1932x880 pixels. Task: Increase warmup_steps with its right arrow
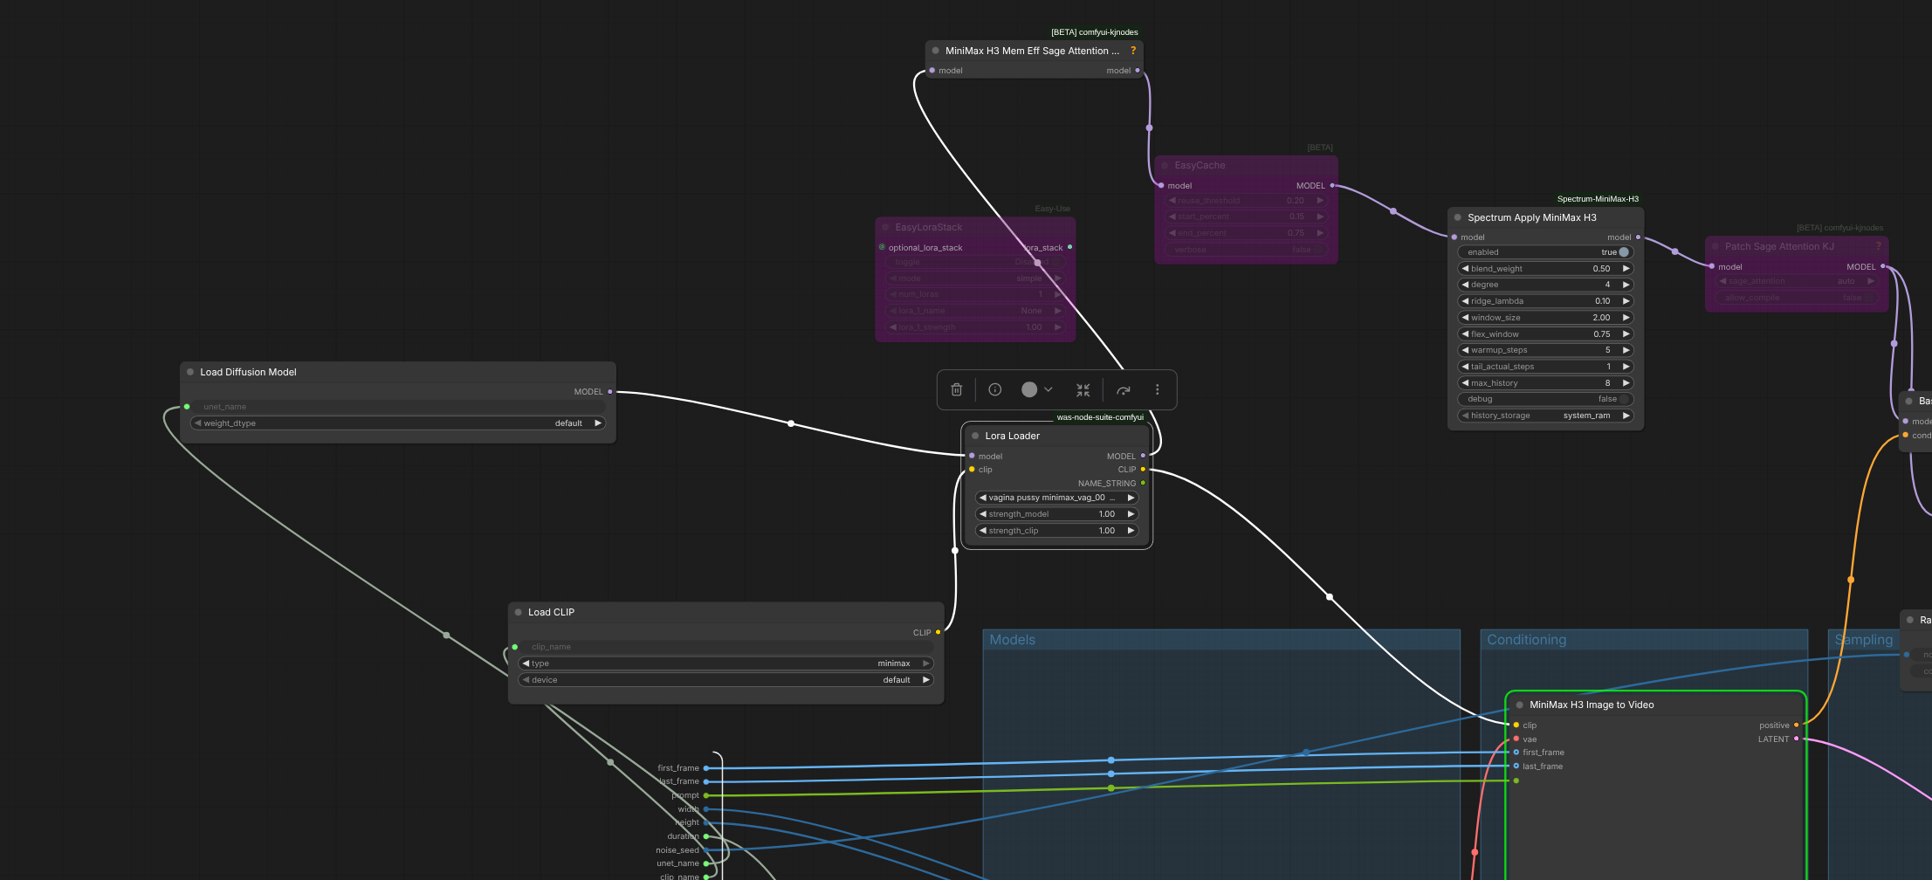pos(1626,350)
